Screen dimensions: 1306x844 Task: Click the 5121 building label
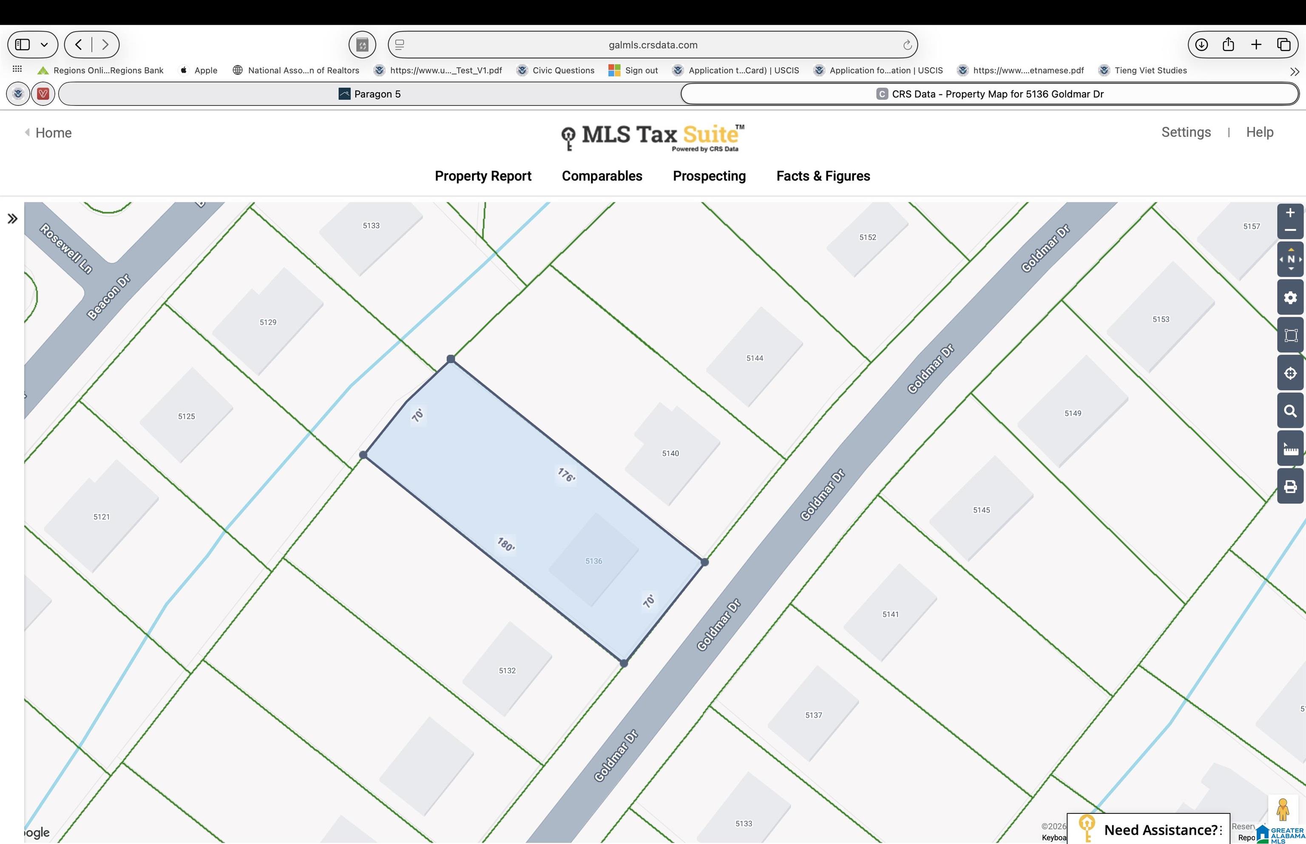101,517
